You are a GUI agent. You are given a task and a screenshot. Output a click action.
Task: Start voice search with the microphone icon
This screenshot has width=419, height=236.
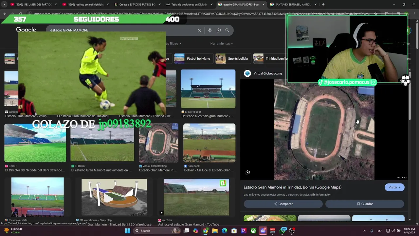coord(210,30)
